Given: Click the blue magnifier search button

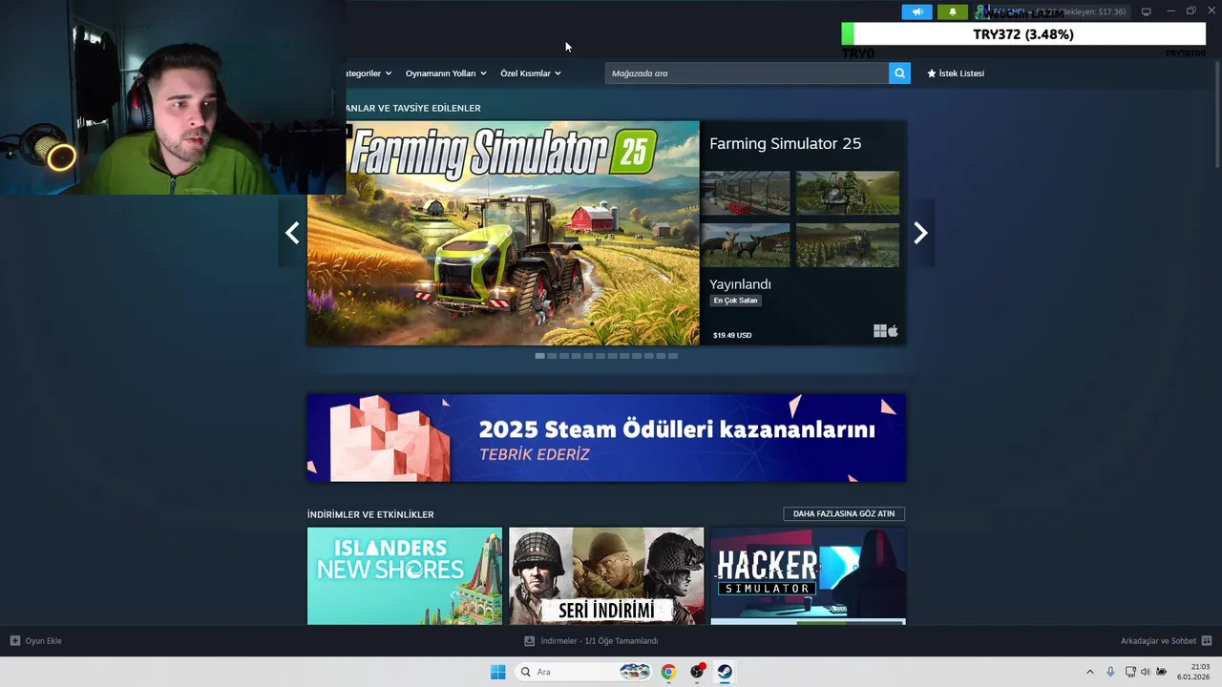Looking at the screenshot, I should tap(899, 73).
